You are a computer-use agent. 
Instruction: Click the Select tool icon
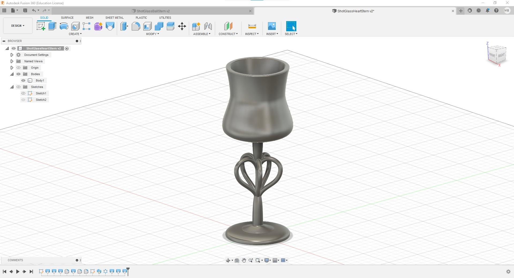click(x=291, y=26)
